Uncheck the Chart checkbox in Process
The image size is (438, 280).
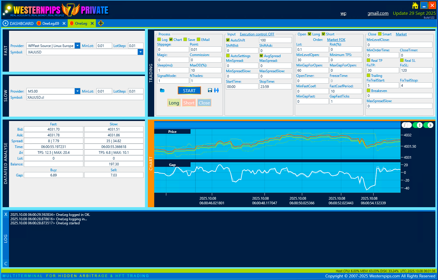coord(171,39)
